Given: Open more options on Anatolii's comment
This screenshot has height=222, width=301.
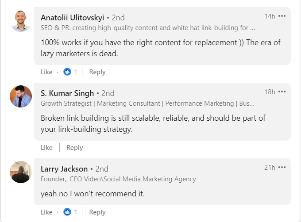Looking at the screenshot, I should 282,16.
